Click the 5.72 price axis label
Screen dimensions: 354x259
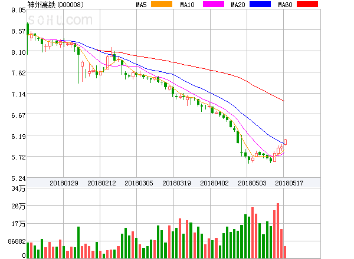coord(18,157)
